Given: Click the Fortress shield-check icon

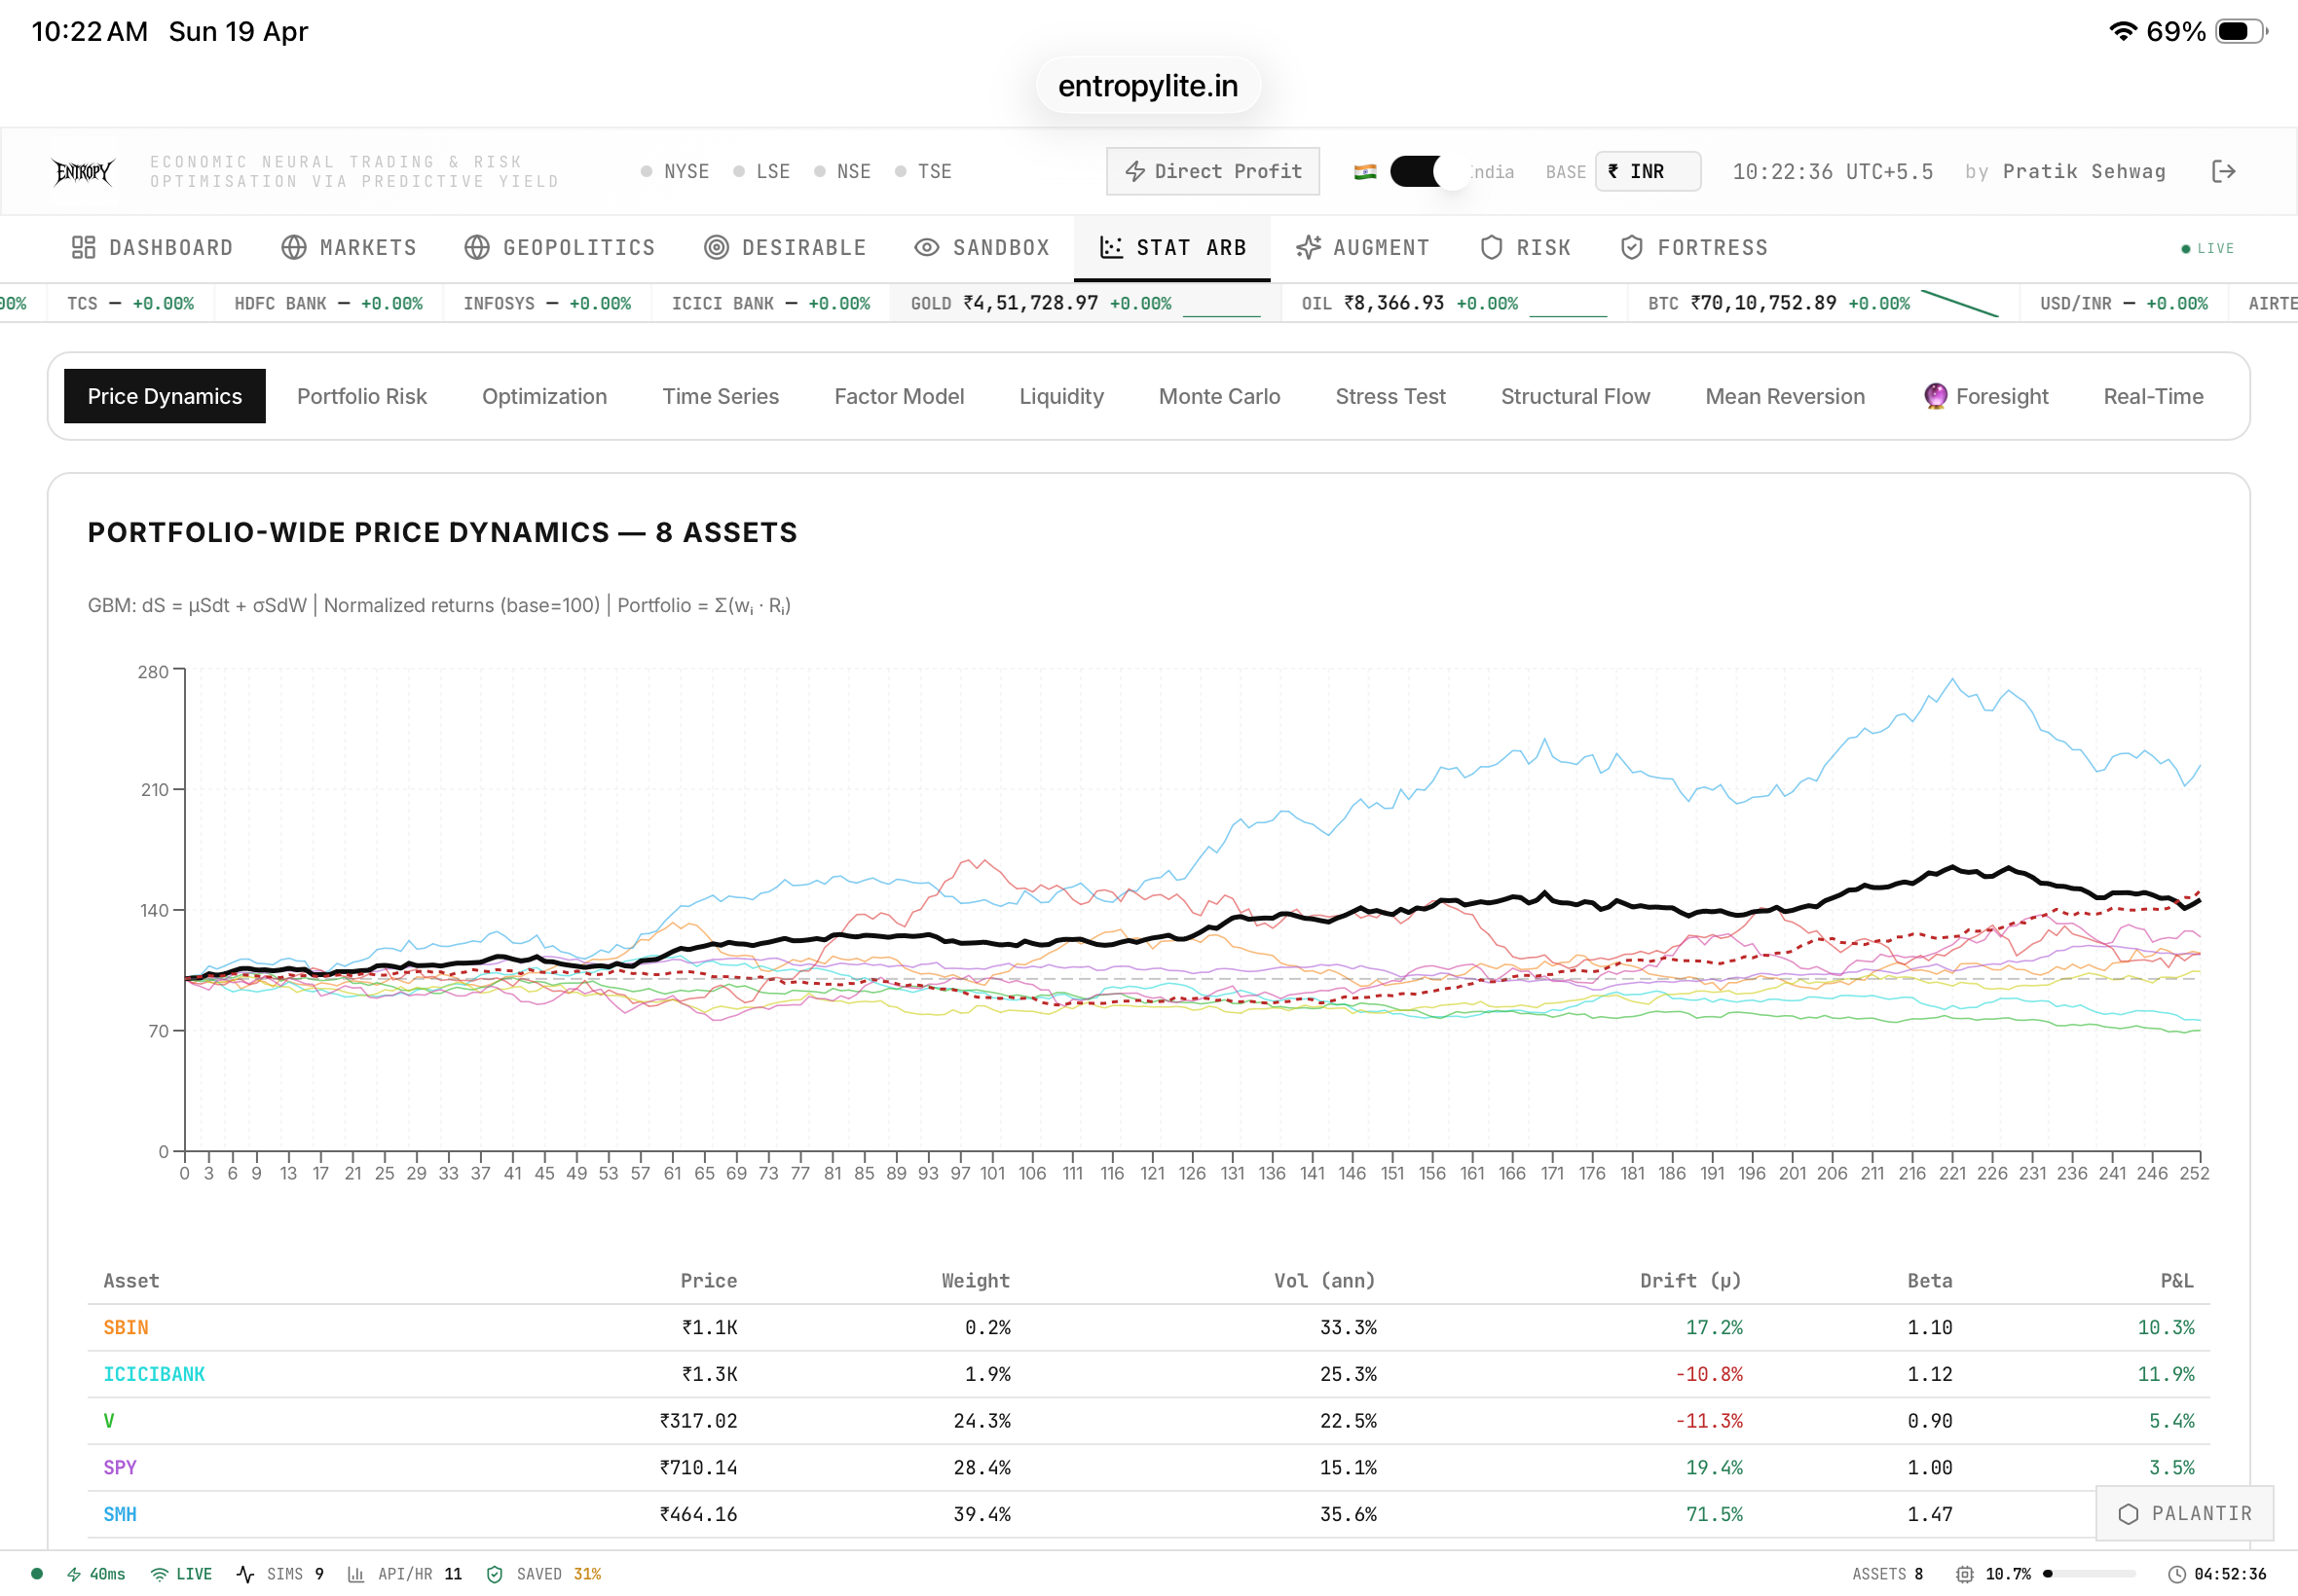Looking at the screenshot, I should coord(1632,247).
